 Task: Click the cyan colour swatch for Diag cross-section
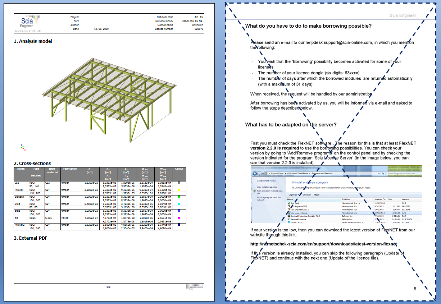pyautogui.click(x=179, y=204)
